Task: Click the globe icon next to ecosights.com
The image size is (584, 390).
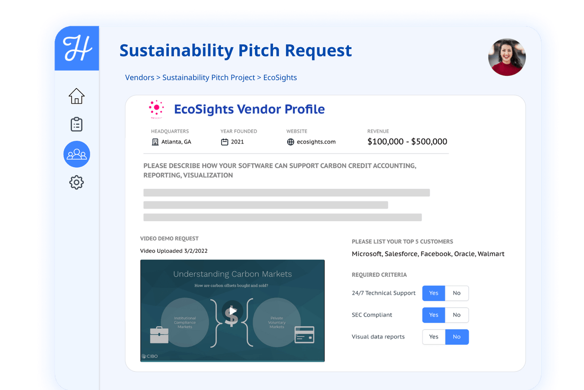Action: point(290,142)
